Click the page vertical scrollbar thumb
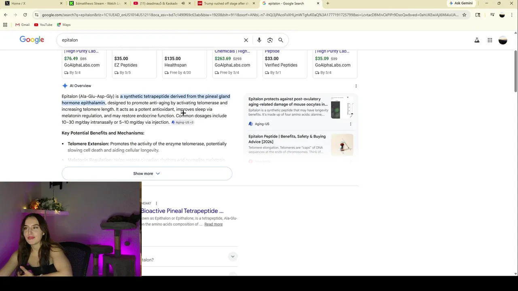 pyautogui.click(x=516, y=72)
